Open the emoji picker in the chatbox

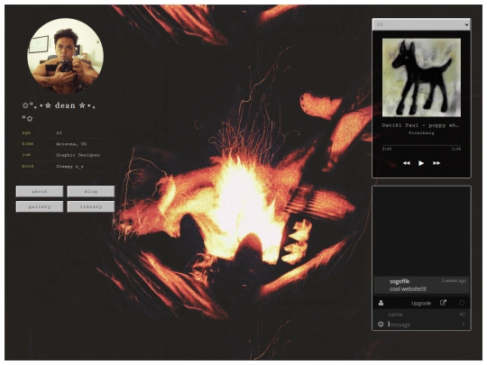(381, 324)
